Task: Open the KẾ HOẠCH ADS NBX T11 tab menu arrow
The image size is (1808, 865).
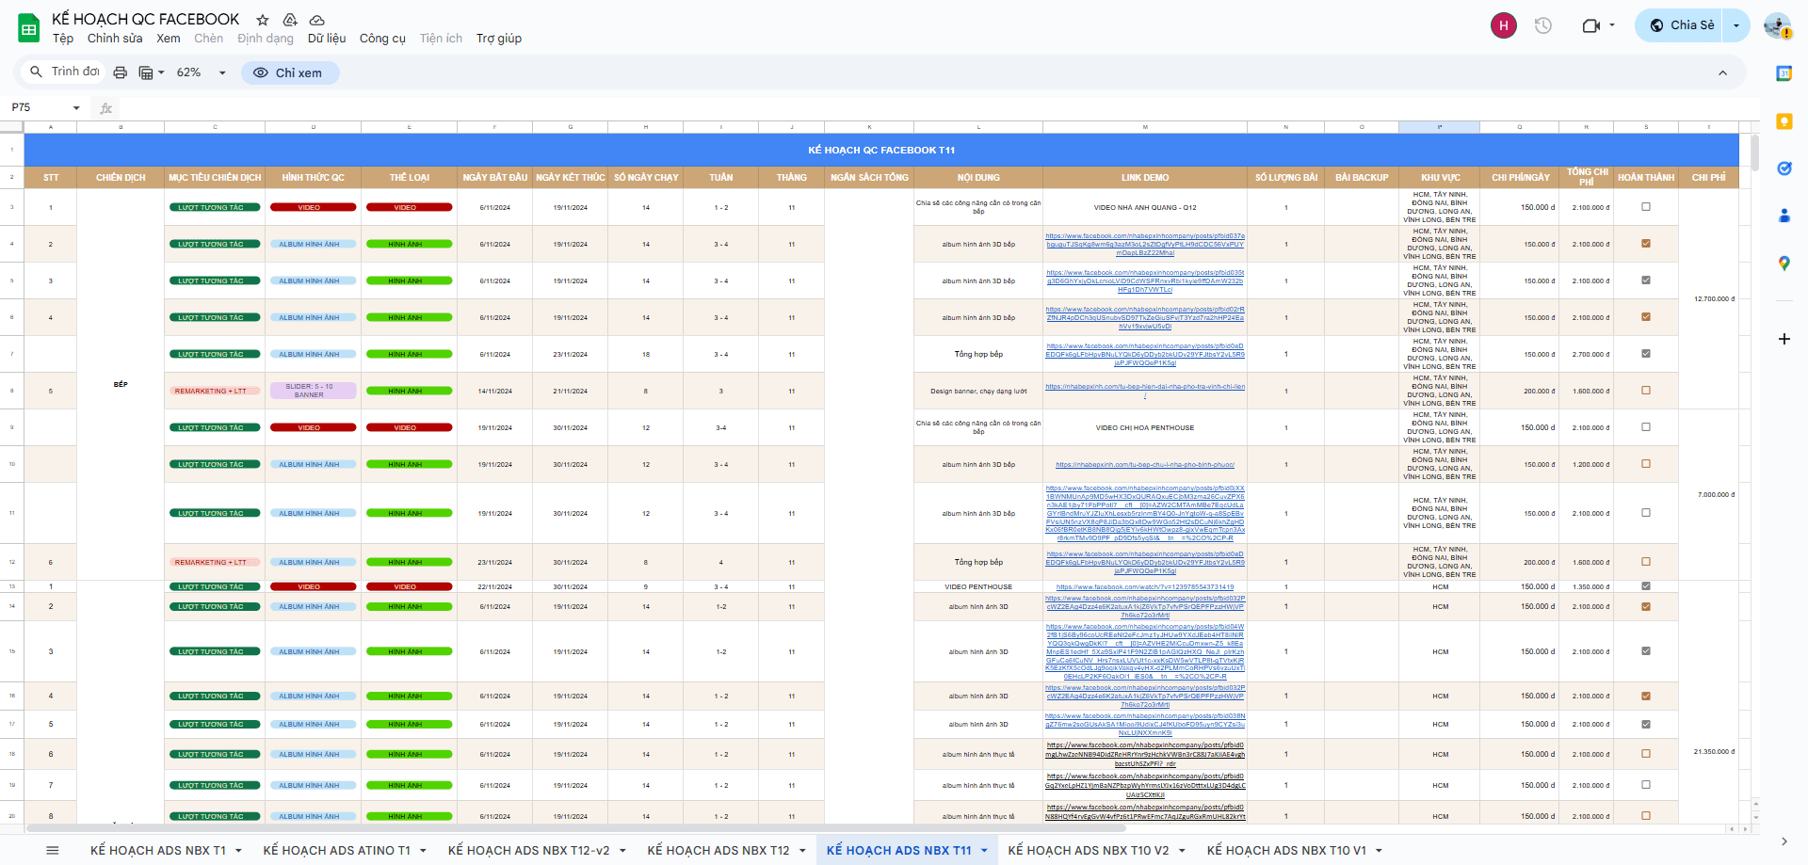Action: [984, 850]
